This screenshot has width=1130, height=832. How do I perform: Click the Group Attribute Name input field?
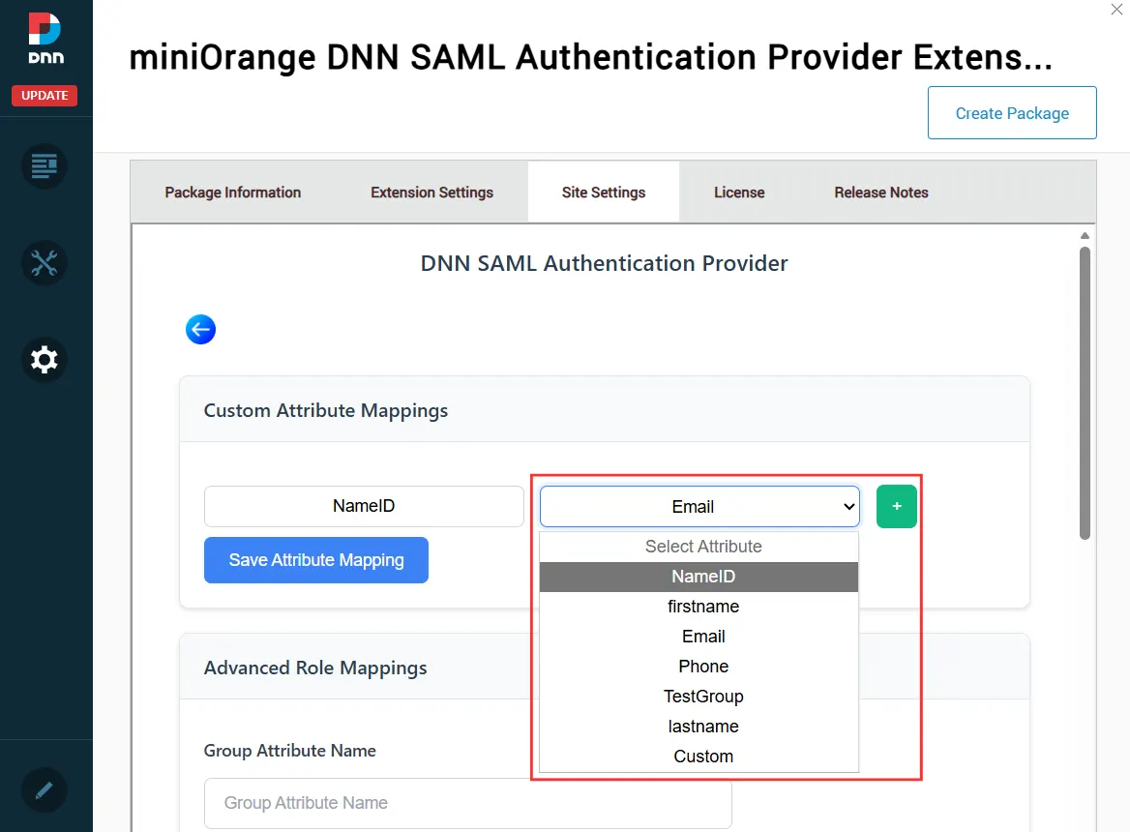[x=467, y=803]
